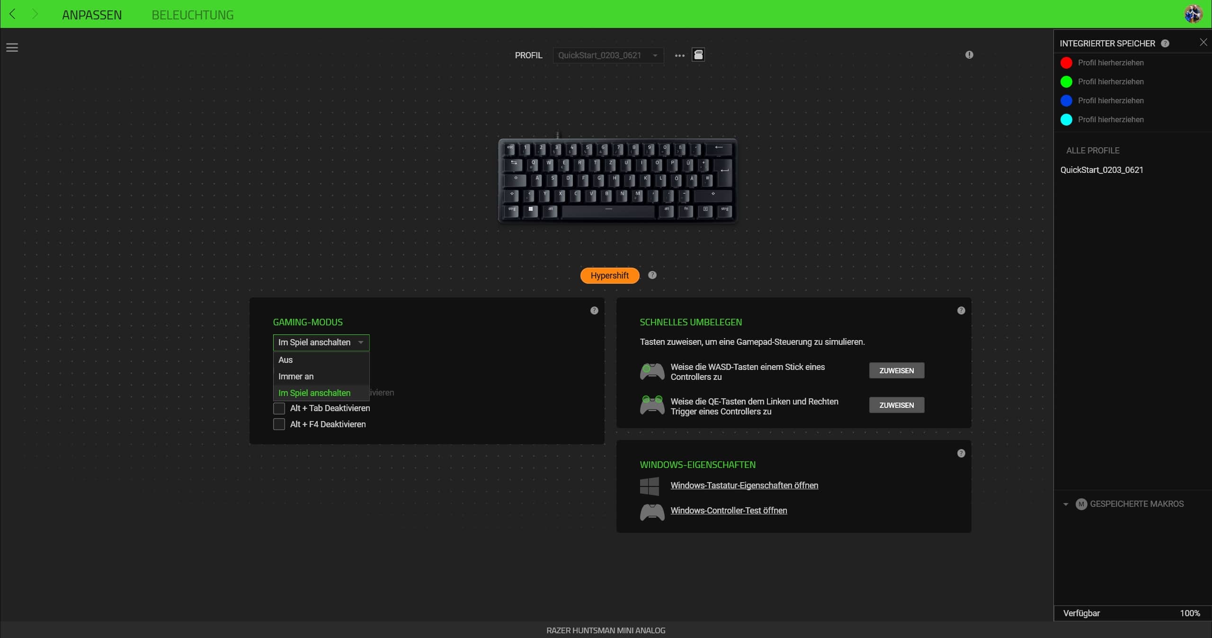The width and height of the screenshot is (1212, 638).
Task: Click help icon beside Integrierter Speicher
Action: pos(1165,44)
